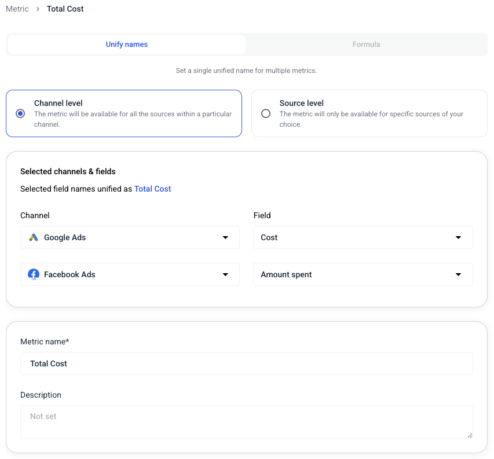Click the dropdown arrow beside Google Ads
Image resolution: width=494 pixels, height=459 pixels.
225,237
